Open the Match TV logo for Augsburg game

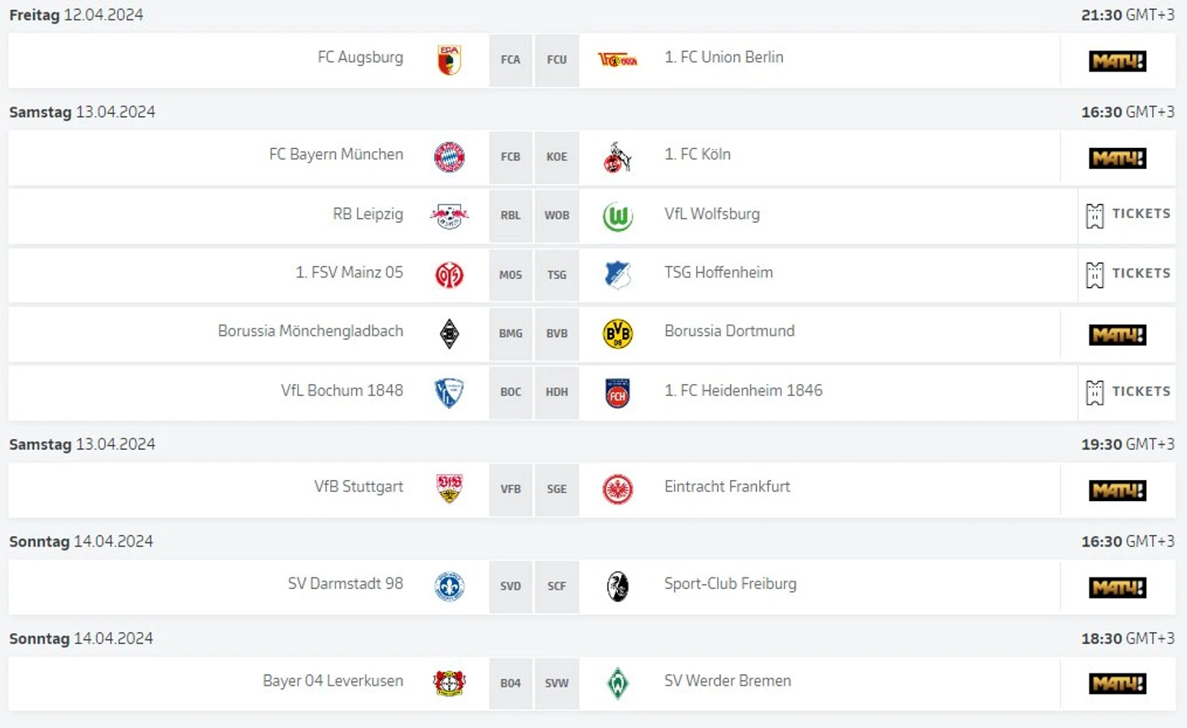point(1118,61)
